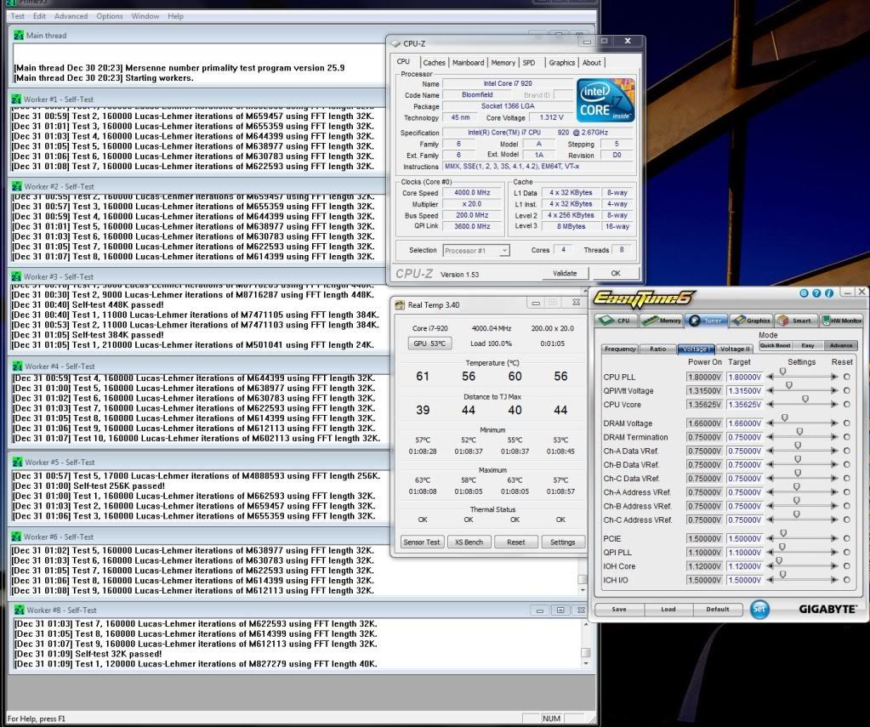The height and width of the screenshot is (727, 870).
Task: Click the QPI PLL target value field
Action: tap(745, 552)
